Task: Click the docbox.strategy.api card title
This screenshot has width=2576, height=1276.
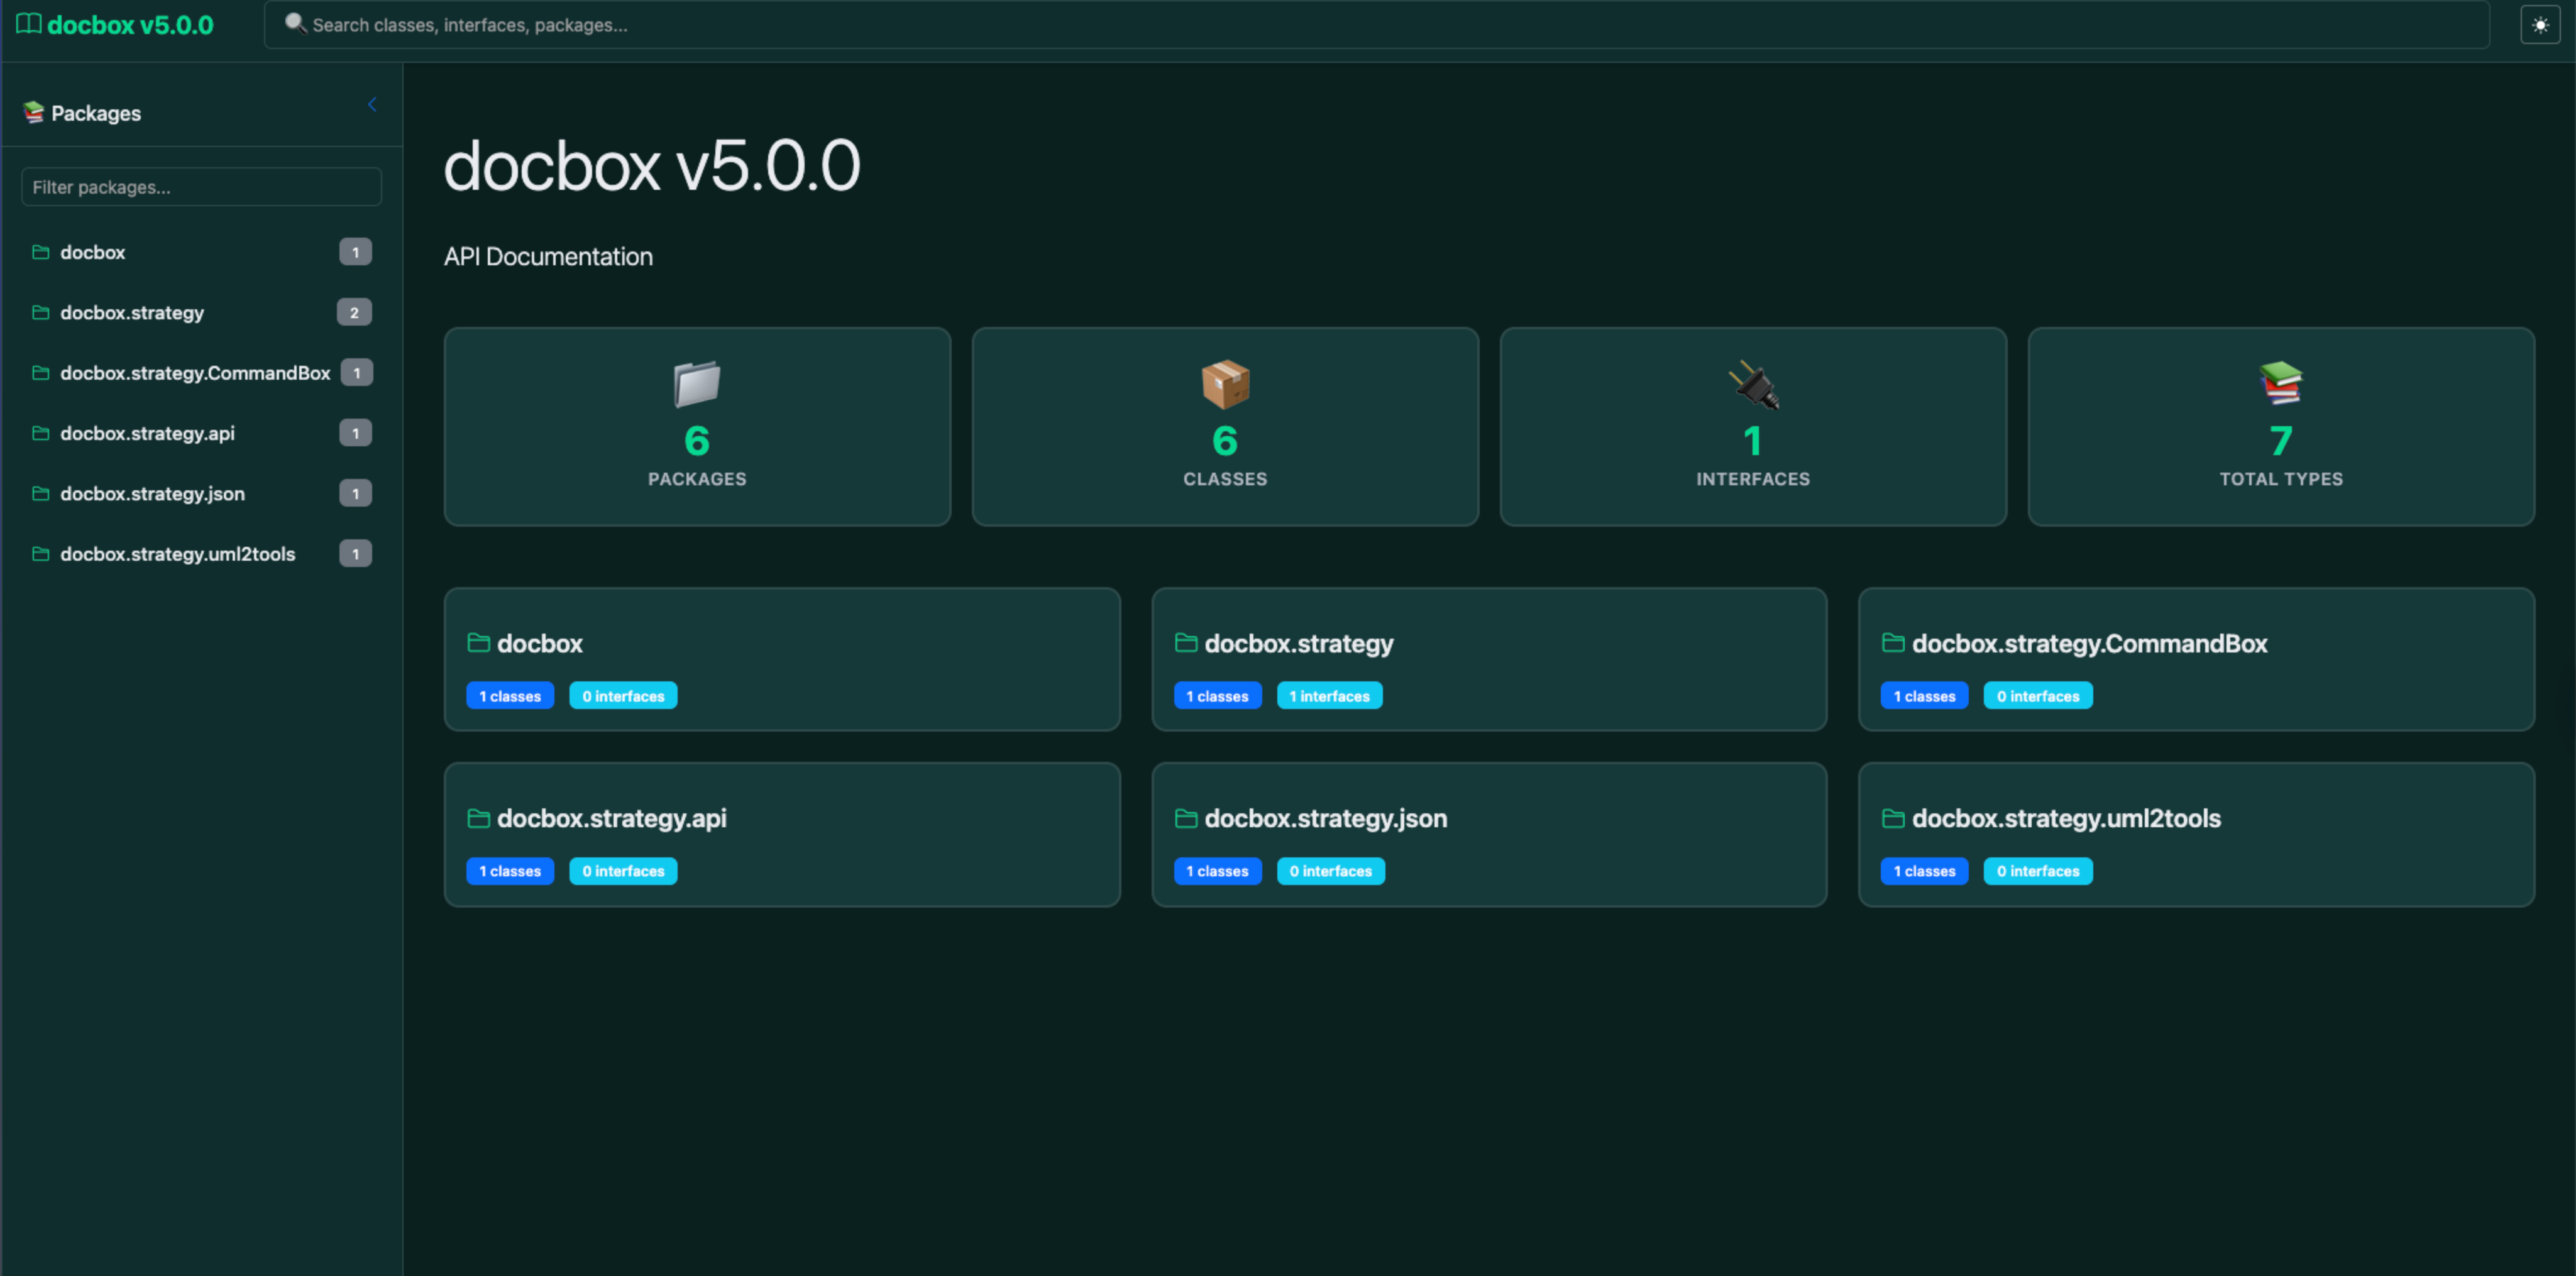Action: pos(611,818)
